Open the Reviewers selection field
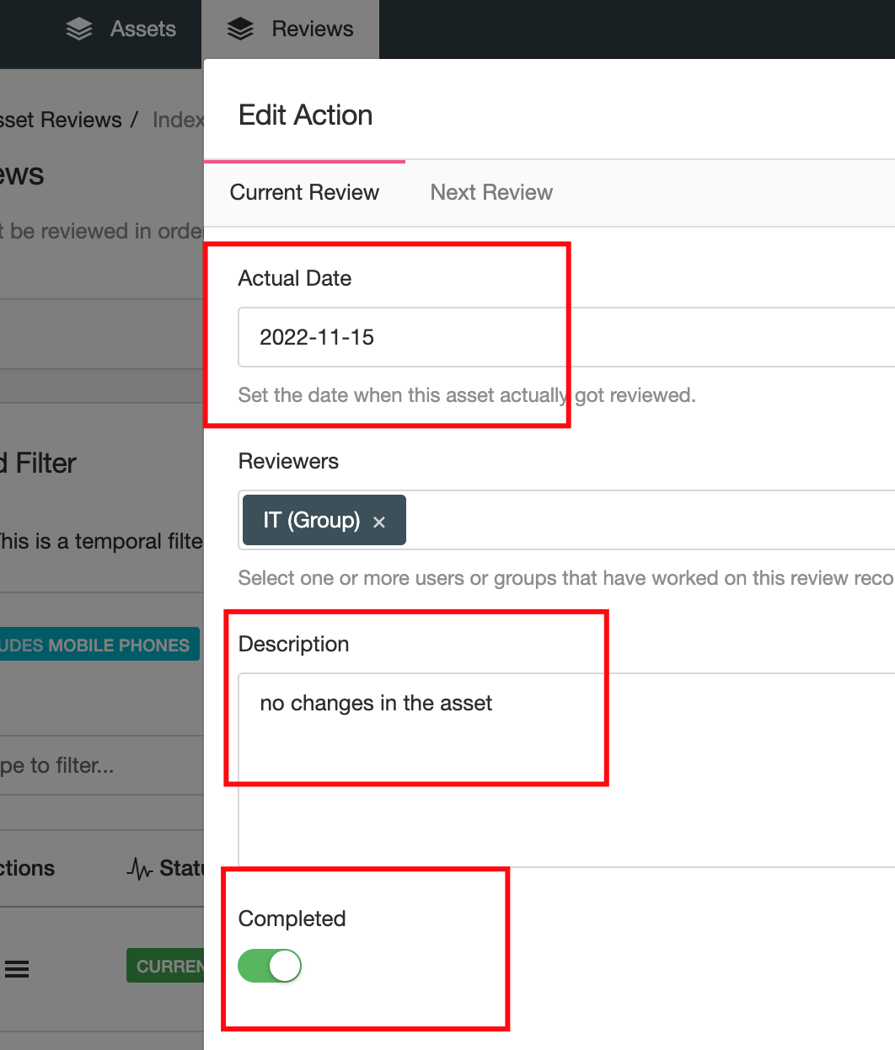 pos(649,520)
